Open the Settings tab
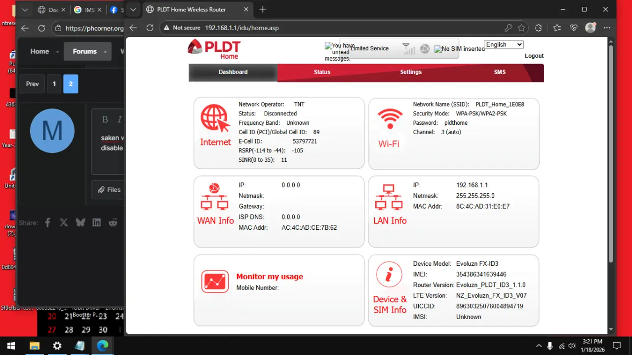This screenshot has height=355, width=632. pos(411,72)
